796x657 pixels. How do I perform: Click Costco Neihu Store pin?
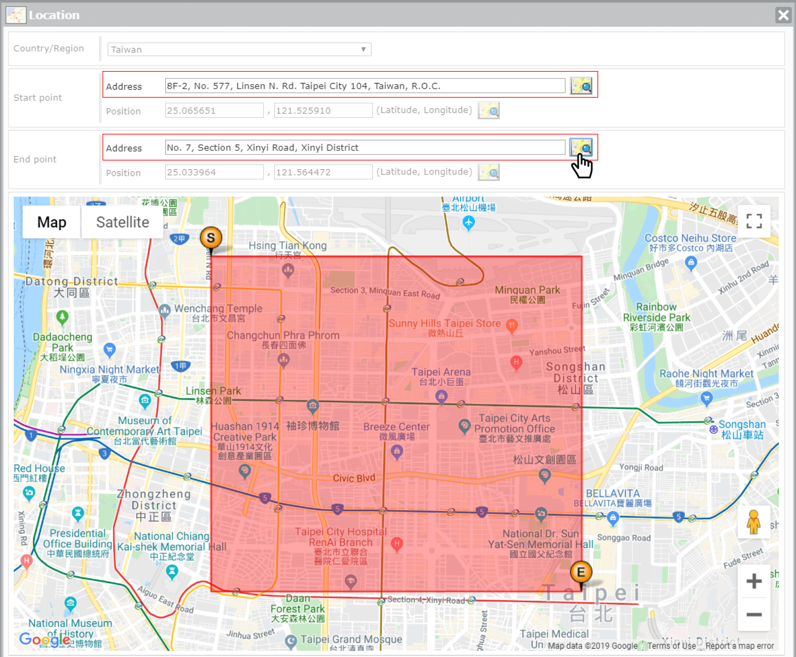(x=691, y=263)
